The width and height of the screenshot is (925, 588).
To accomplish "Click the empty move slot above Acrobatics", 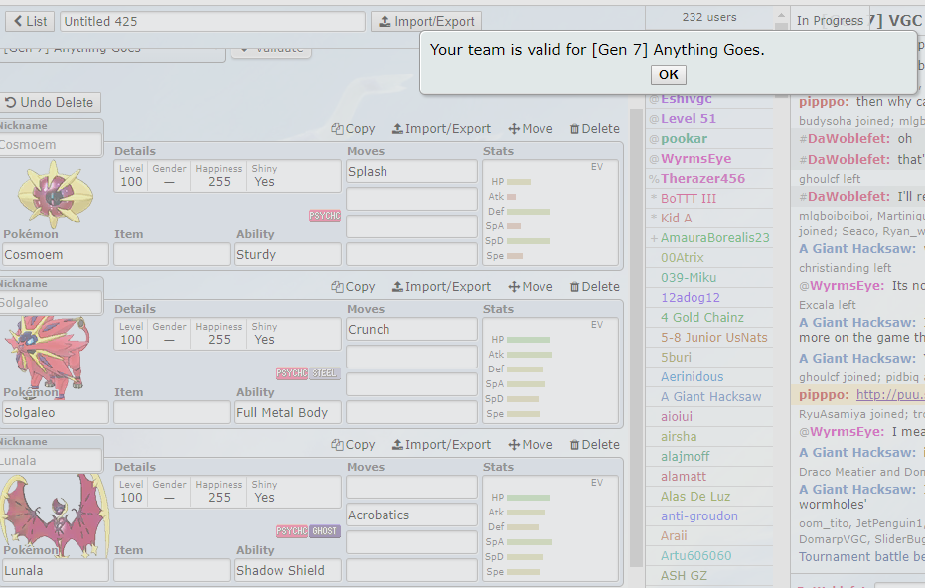I will [x=411, y=487].
